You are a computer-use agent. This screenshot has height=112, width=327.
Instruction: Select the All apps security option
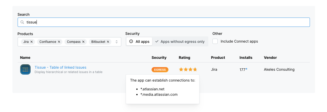tap(139, 42)
